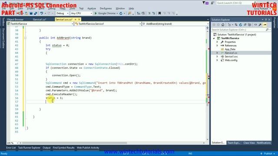The image size is (278, 156).
Task: Start debugging with the green play icon
Action: point(96,13)
